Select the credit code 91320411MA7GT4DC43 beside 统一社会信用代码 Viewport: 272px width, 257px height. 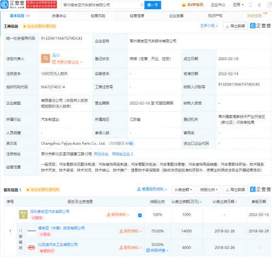tap(62, 38)
